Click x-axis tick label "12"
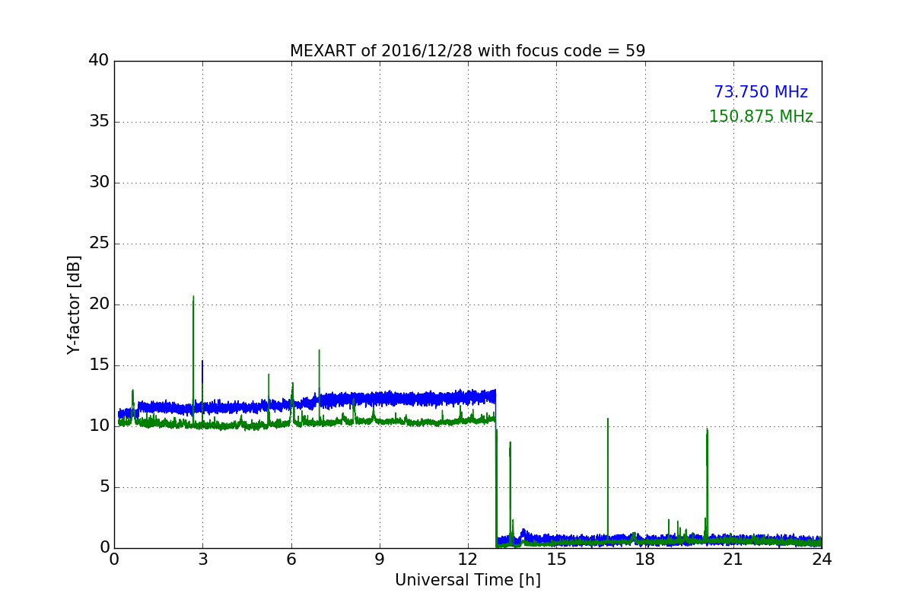The width and height of the screenshot is (913, 609). pos(468,560)
